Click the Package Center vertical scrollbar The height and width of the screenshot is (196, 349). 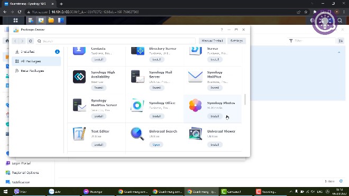pos(245,99)
